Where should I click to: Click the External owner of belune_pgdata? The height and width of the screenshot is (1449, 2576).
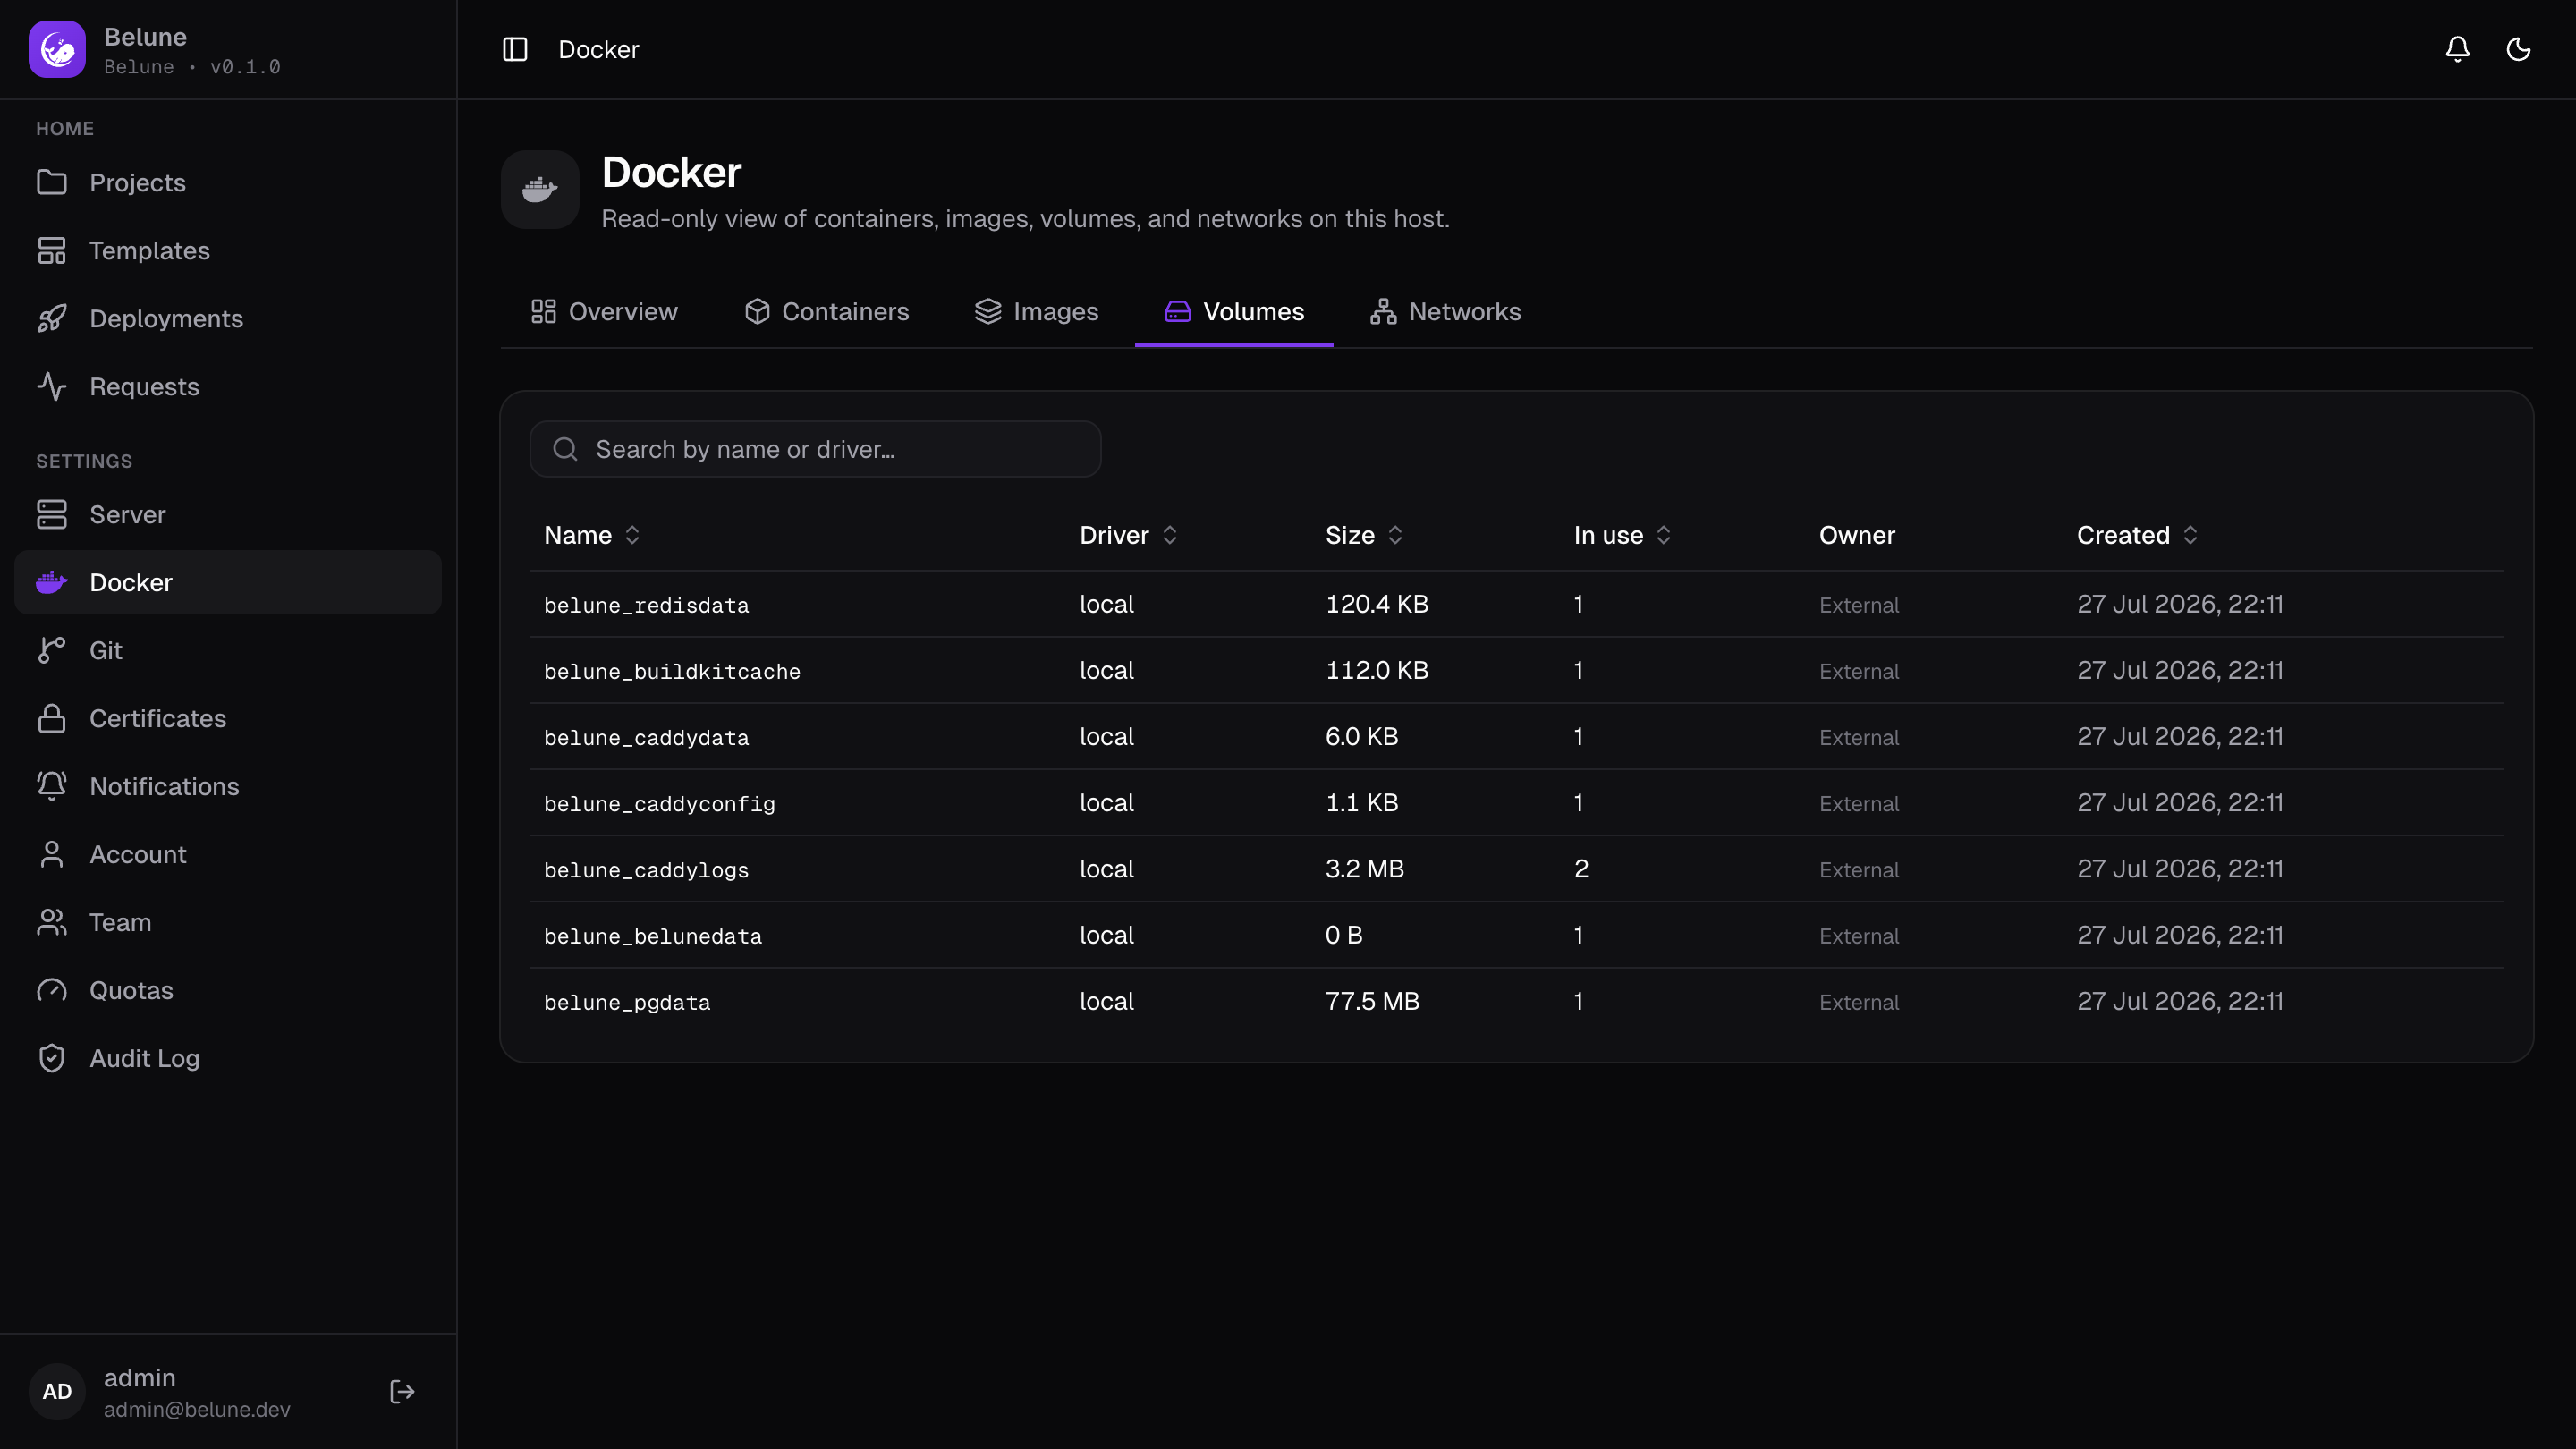tap(1859, 1002)
